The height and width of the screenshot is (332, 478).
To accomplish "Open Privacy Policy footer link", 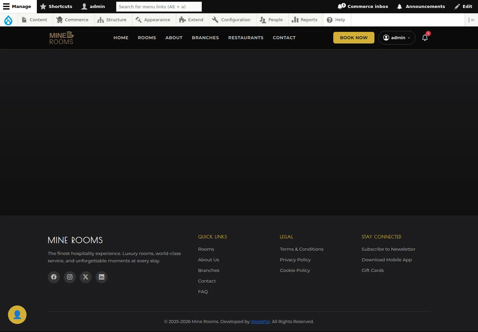I will coord(295,260).
